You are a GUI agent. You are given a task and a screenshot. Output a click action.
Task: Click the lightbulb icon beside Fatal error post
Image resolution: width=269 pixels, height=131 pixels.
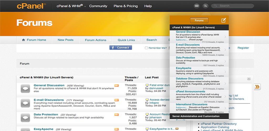pos(147,85)
